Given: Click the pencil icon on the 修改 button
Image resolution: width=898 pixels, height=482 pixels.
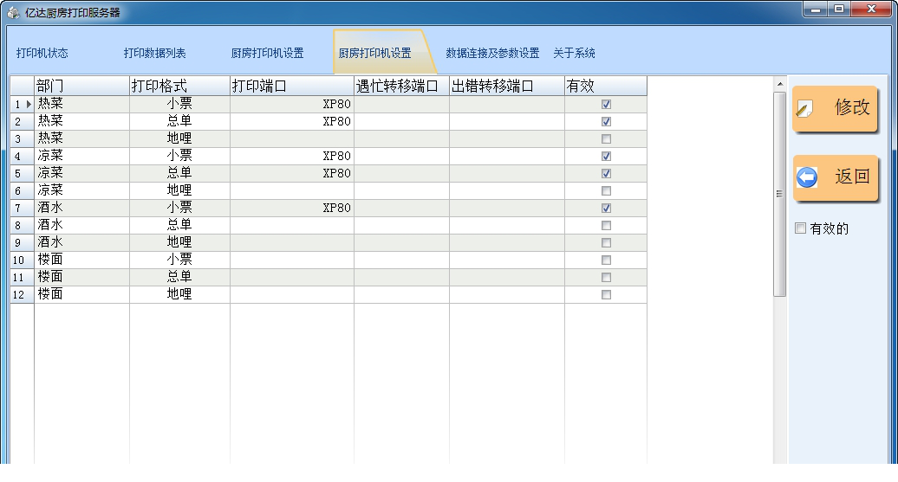Looking at the screenshot, I should pyautogui.click(x=804, y=109).
